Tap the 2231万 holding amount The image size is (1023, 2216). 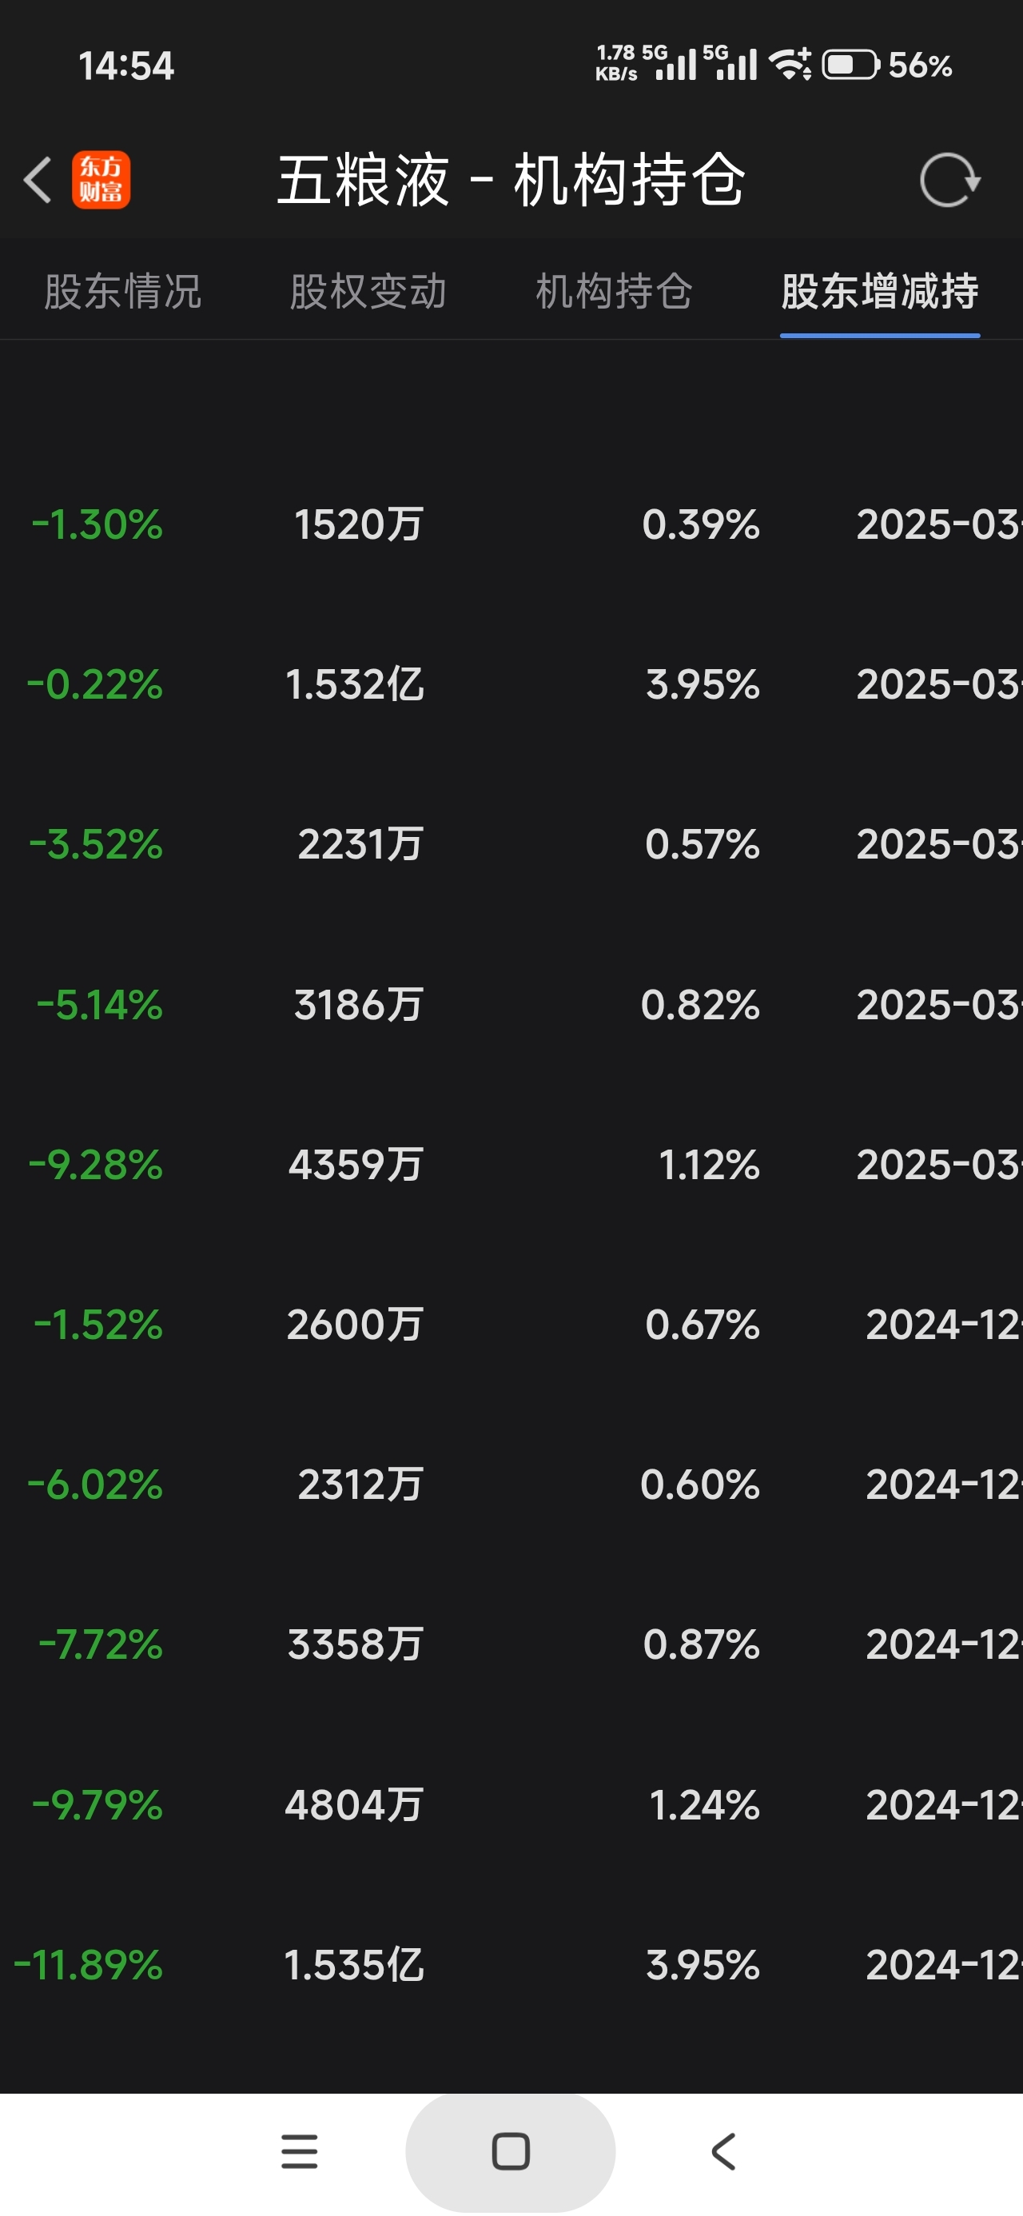coord(360,844)
